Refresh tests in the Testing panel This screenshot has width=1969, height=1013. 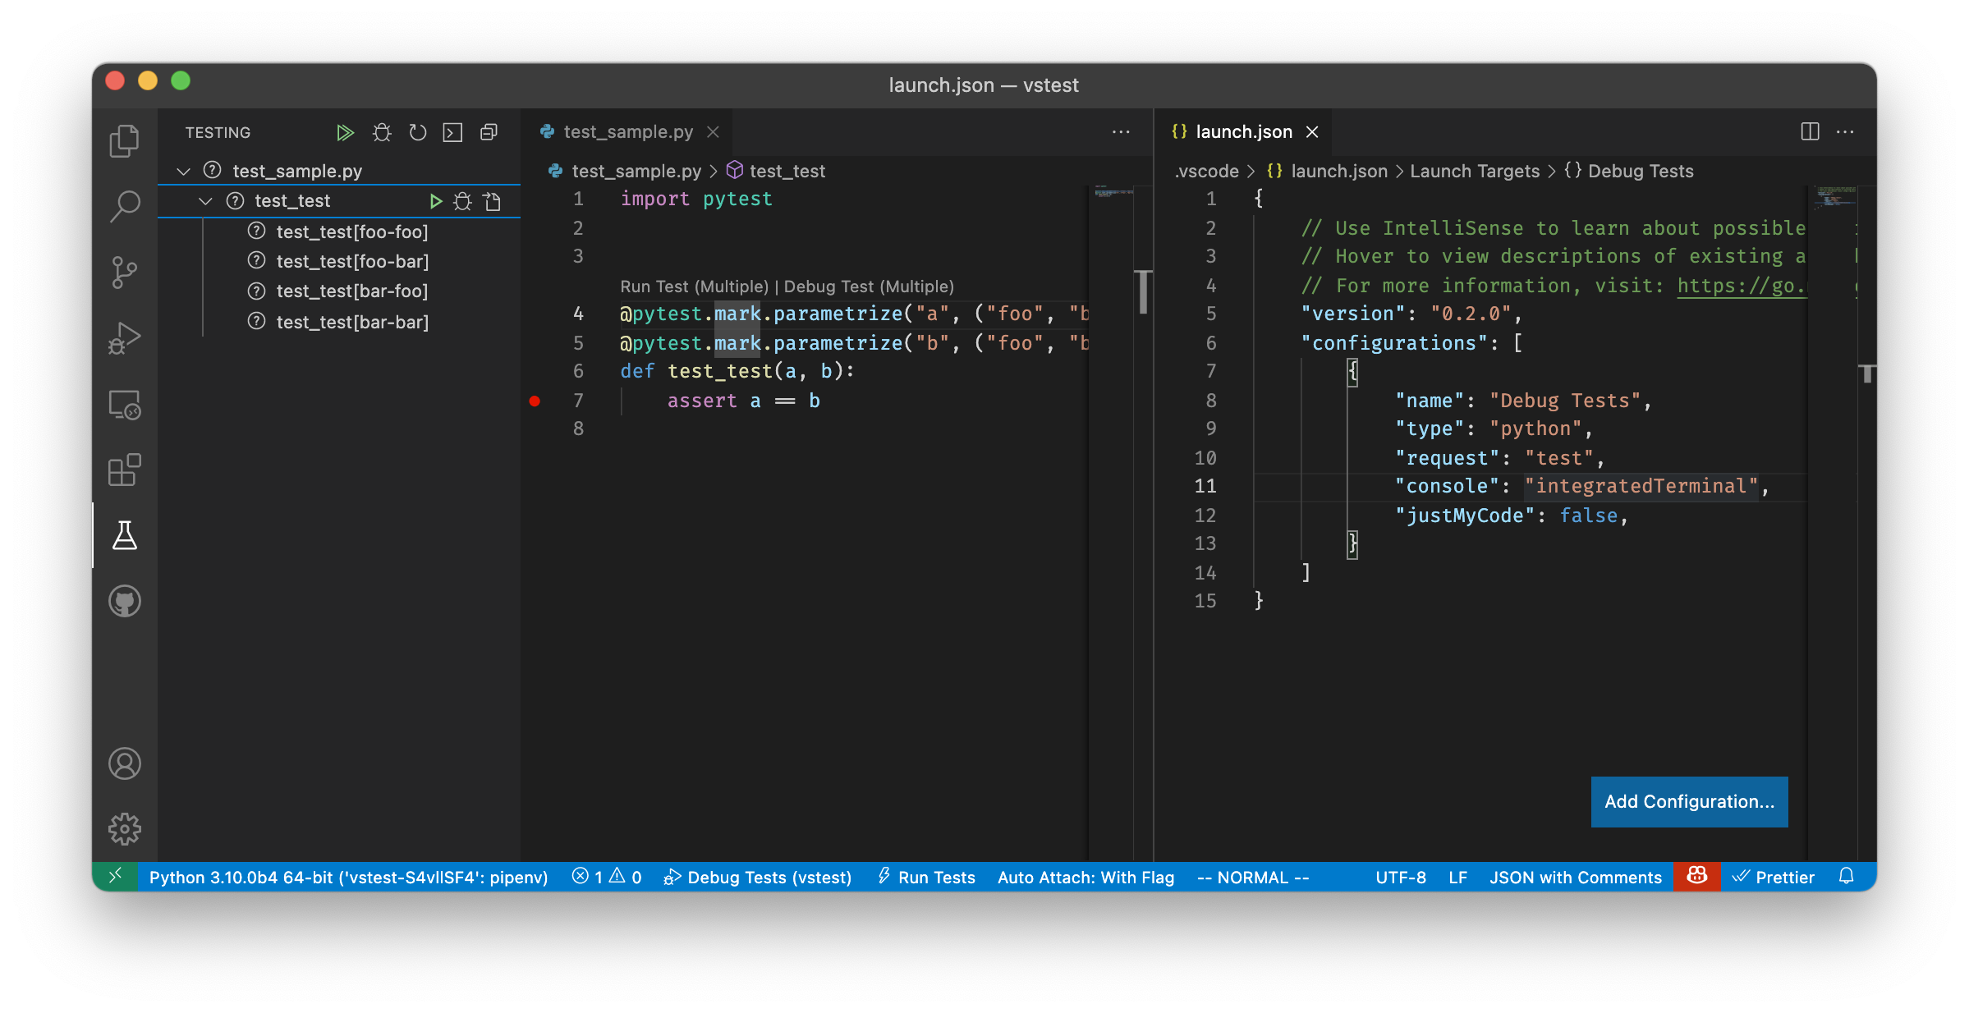click(417, 132)
